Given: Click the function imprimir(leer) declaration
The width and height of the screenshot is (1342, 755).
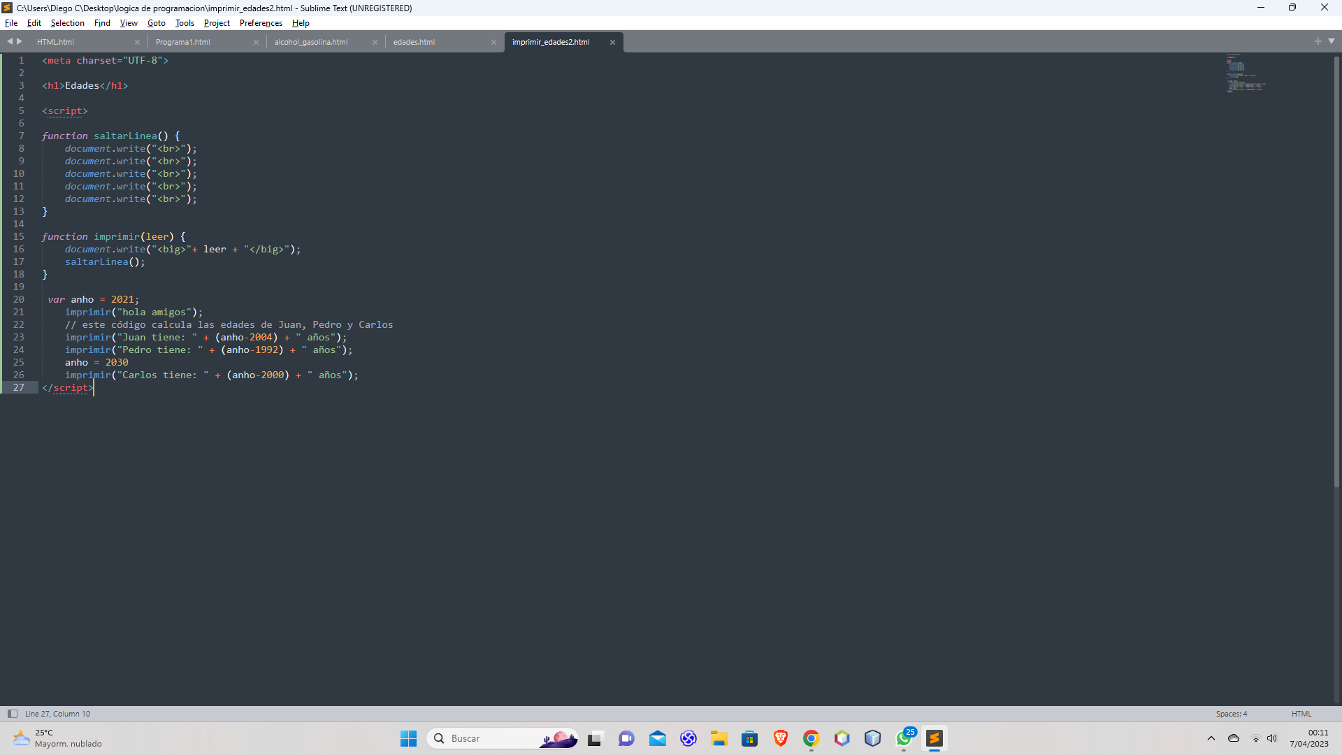Looking at the screenshot, I should click(113, 236).
